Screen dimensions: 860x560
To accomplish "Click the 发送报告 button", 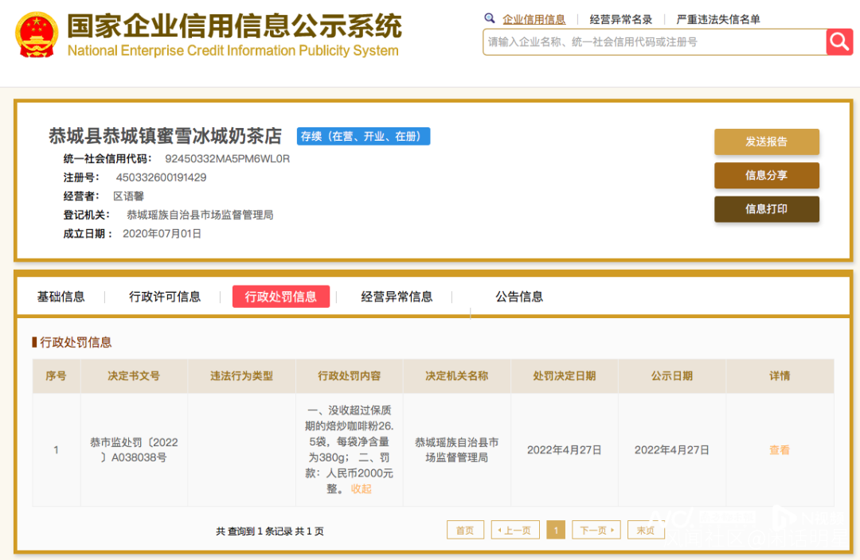I will coord(766,142).
